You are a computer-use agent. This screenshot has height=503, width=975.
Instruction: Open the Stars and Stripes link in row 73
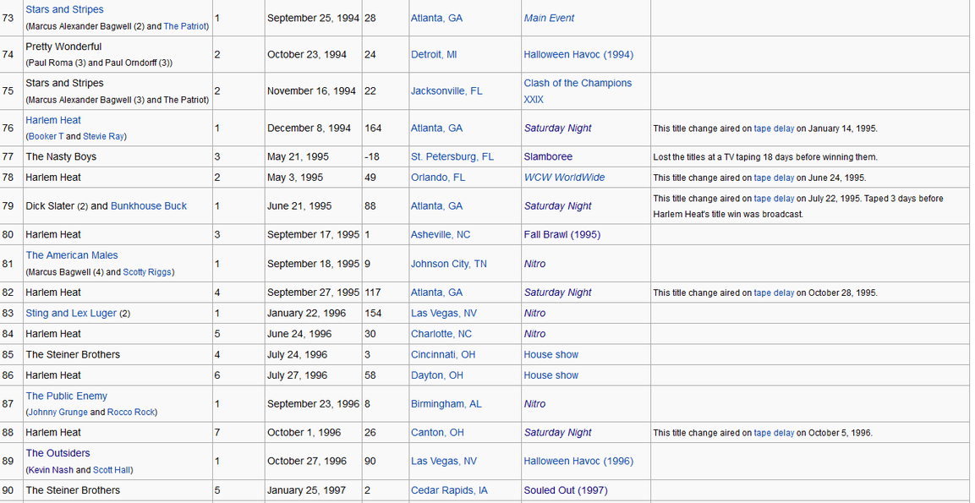pos(64,9)
